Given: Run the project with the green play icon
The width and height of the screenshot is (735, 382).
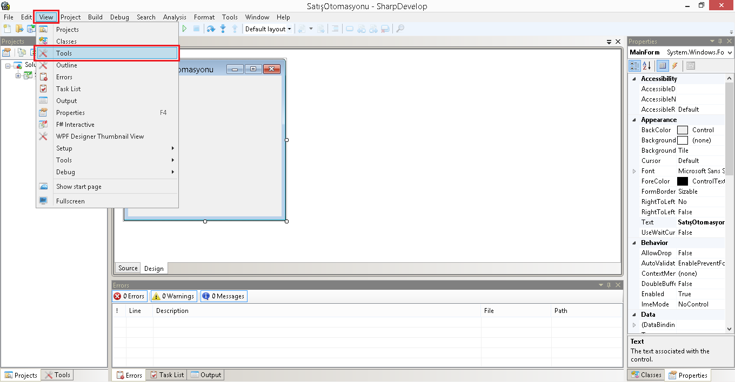Looking at the screenshot, I should (184, 29).
